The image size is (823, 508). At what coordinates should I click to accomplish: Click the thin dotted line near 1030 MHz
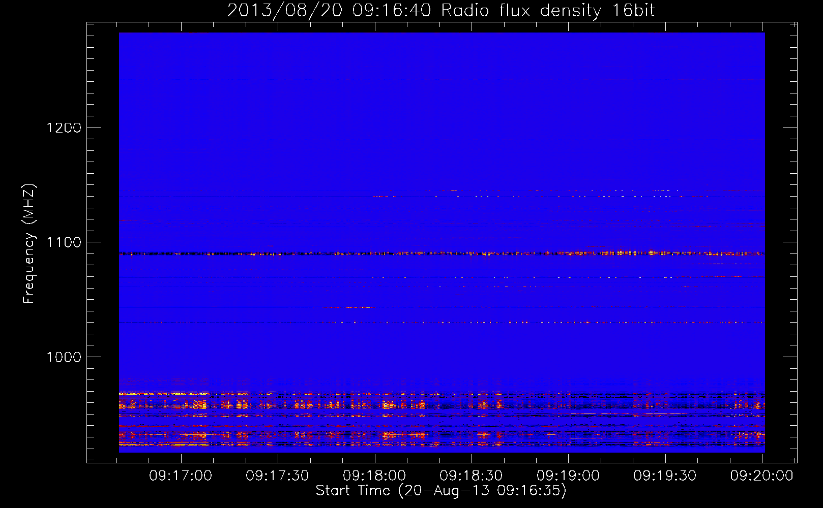(x=442, y=322)
